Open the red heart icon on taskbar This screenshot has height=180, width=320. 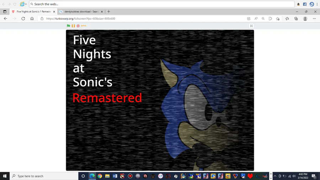pos(250,176)
